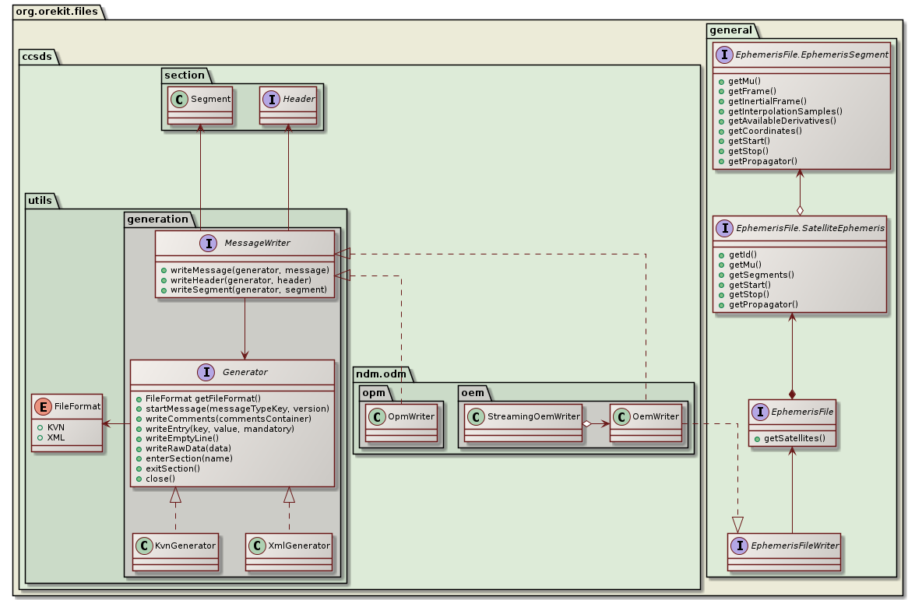Select the org.orekit.files package tab

tap(55, 12)
